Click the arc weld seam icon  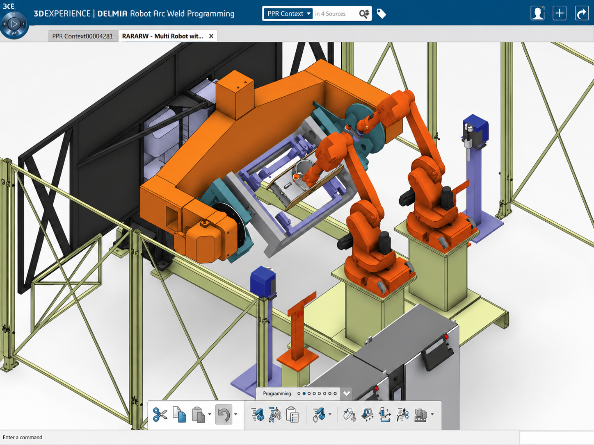point(367,415)
